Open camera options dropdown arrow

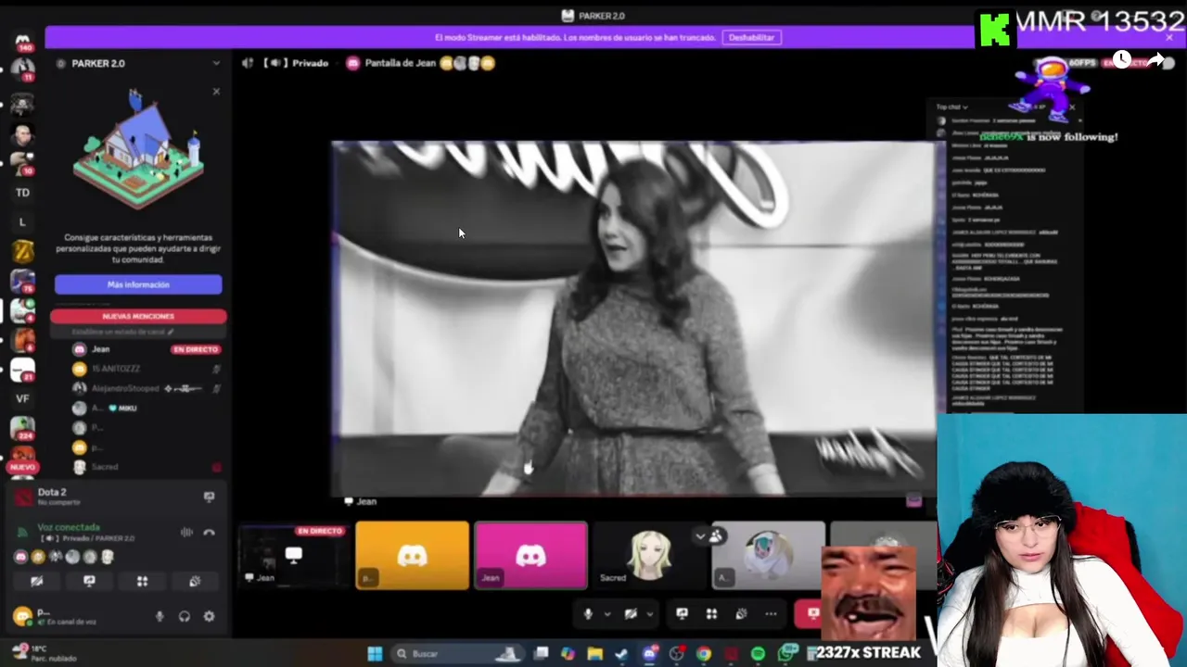click(x=650, y=613)
